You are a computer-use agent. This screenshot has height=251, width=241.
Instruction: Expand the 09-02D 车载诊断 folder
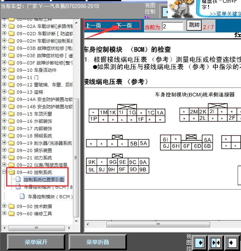[4, 33]
